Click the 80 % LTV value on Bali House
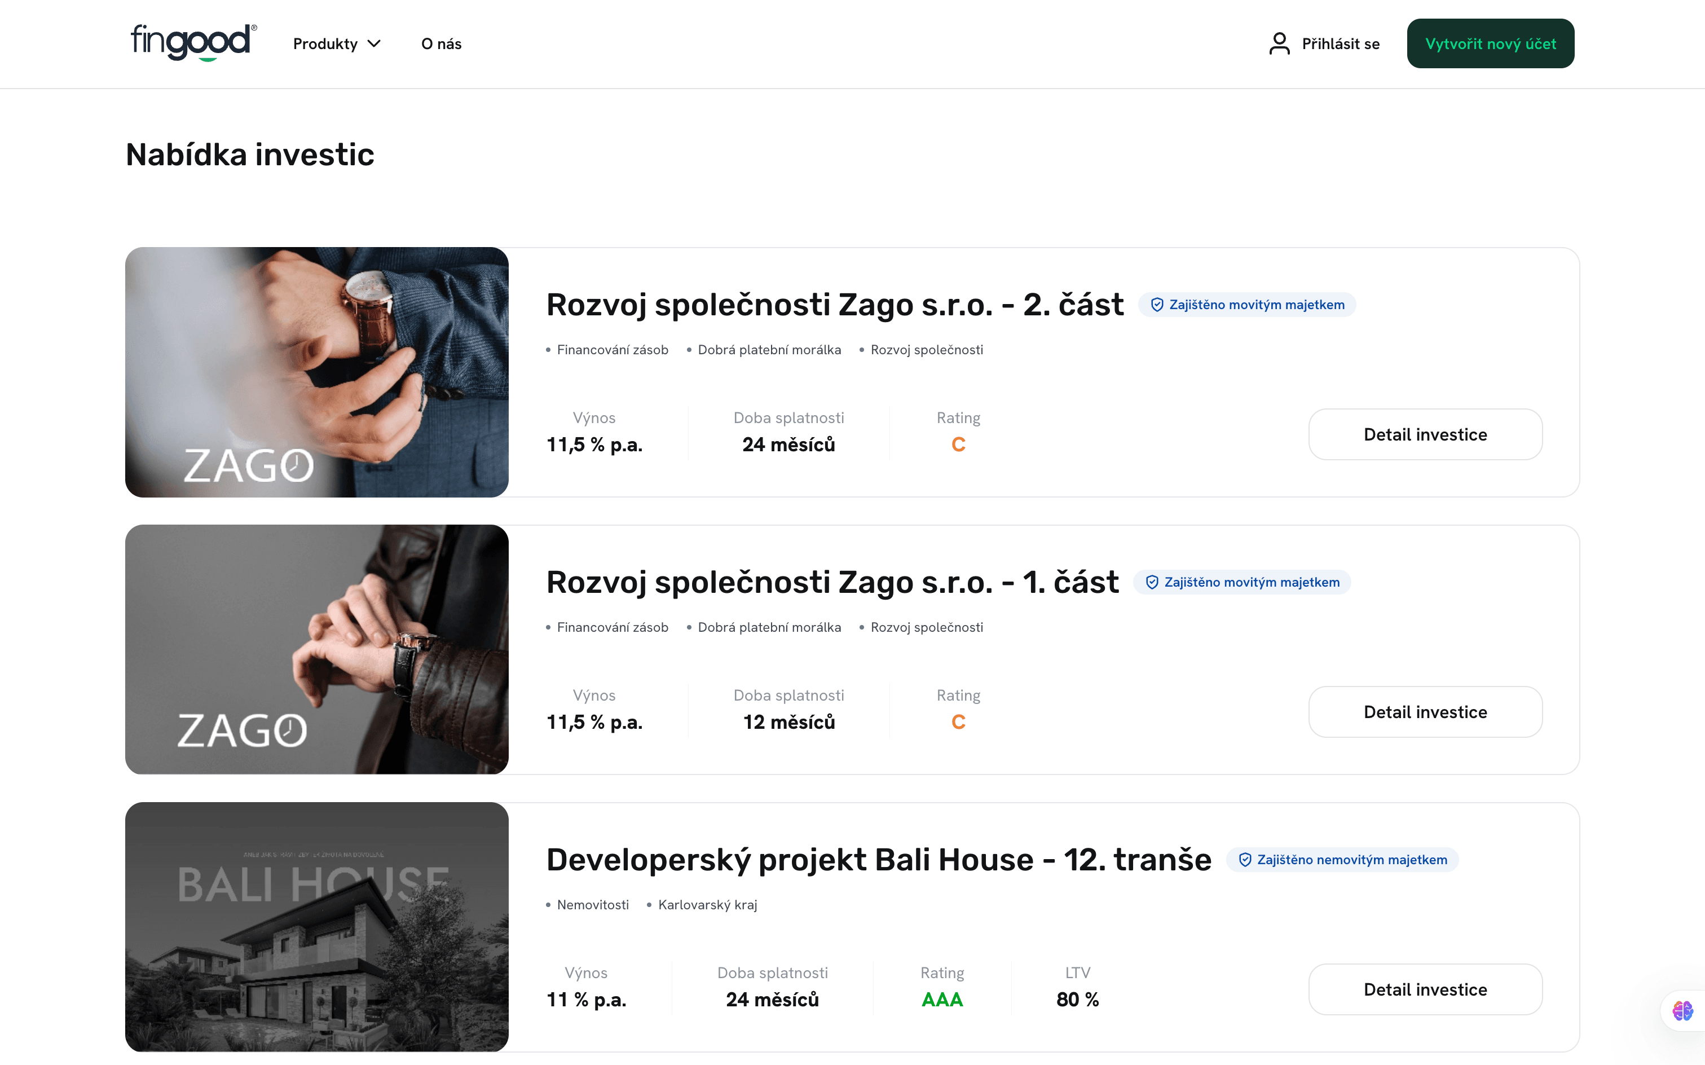The height and width of the screenshot is (1065, 1705). coord(1077,999)
